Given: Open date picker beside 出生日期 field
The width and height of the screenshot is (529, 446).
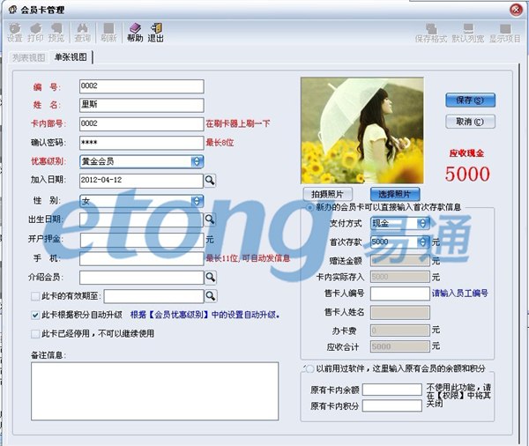Looking at the screenshot, I should click(210, 219).
